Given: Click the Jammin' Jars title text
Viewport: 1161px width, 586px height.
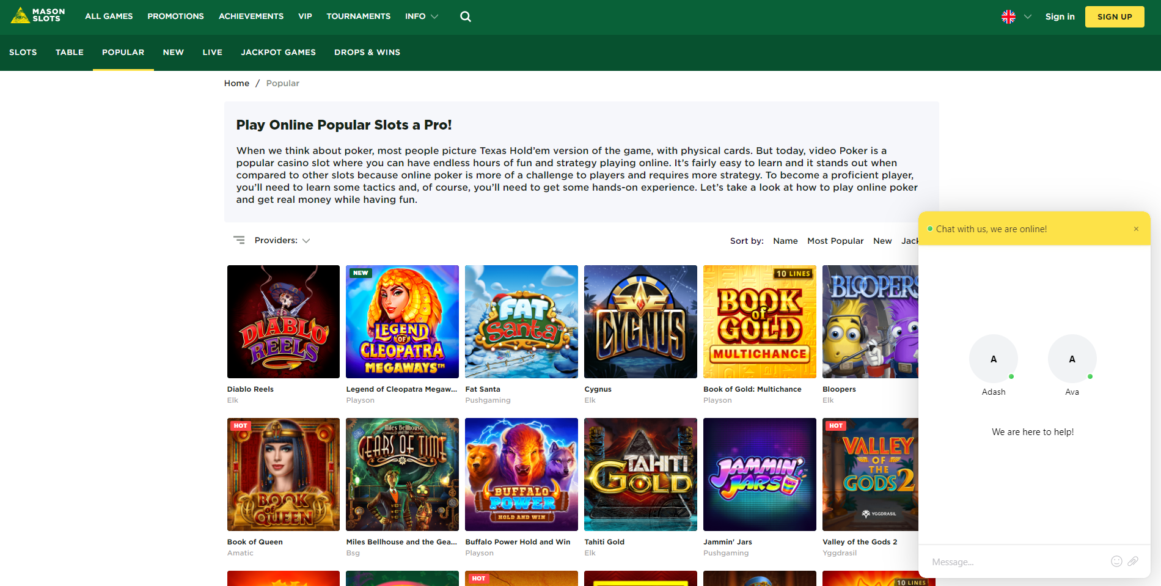Looking at the screenshot, I should click(x=728, y=542).
